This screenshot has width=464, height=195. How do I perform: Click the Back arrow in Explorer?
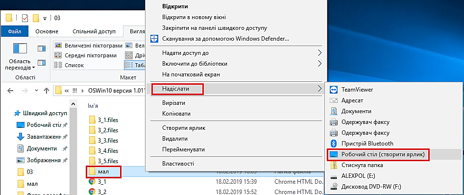[10, 91]
